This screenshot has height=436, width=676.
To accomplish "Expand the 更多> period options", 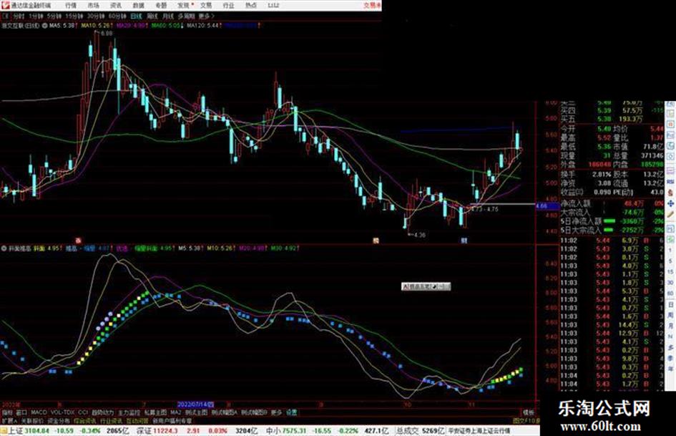I will pyautogui.click(x=206, y=16).
